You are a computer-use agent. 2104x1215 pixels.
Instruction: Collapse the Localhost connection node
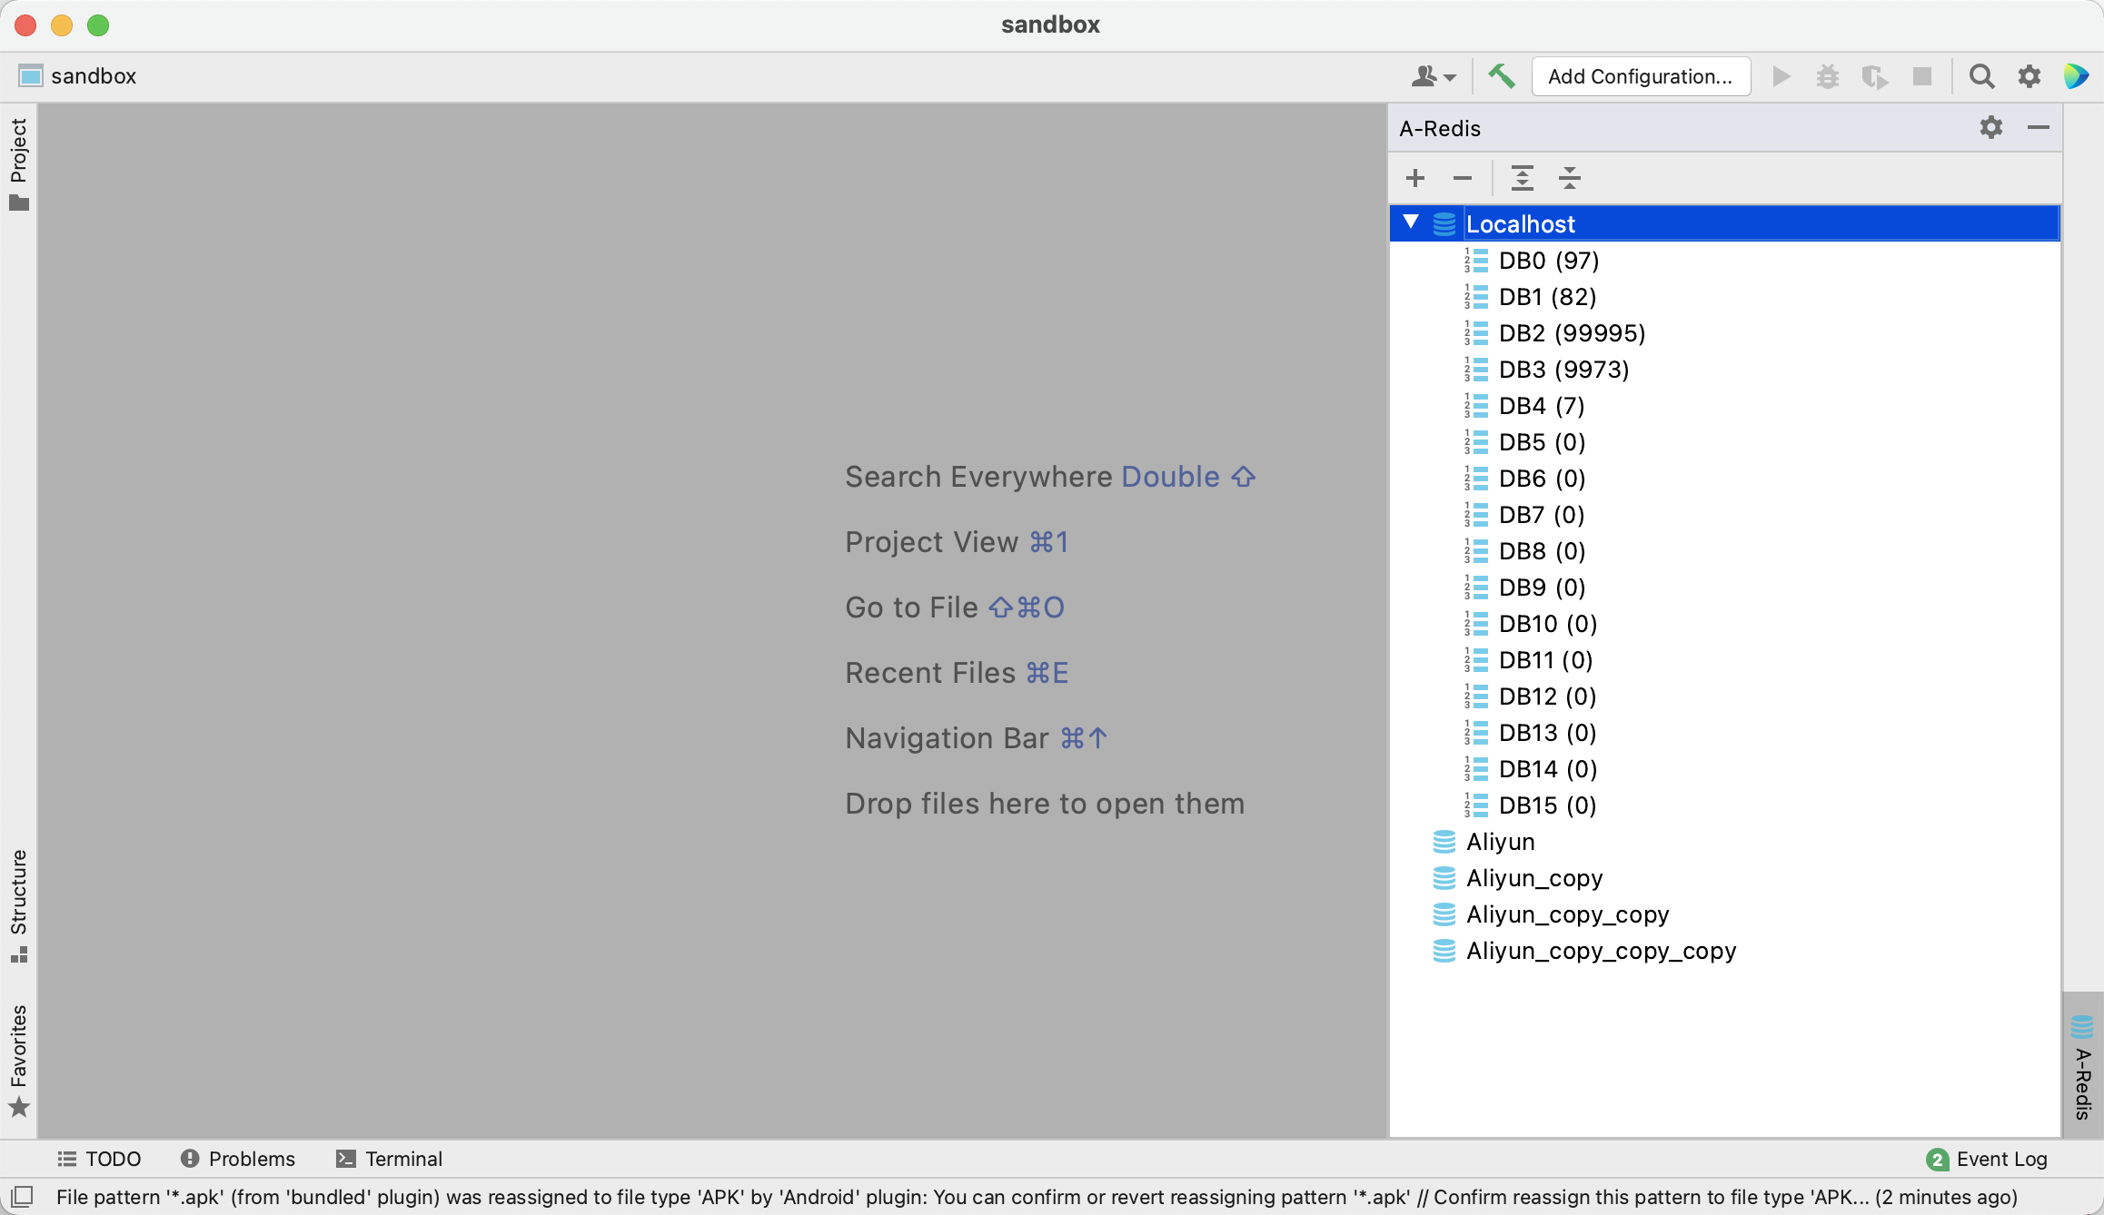tap(1411, 222)
